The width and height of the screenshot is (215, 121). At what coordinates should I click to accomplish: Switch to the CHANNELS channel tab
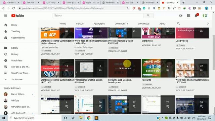click(x=143, y=24)
